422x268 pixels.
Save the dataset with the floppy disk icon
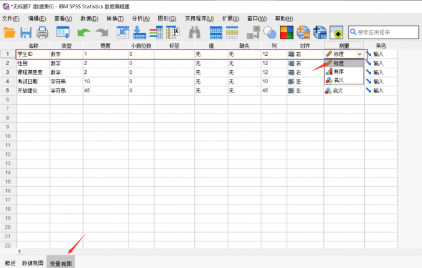tap(26, 32)
